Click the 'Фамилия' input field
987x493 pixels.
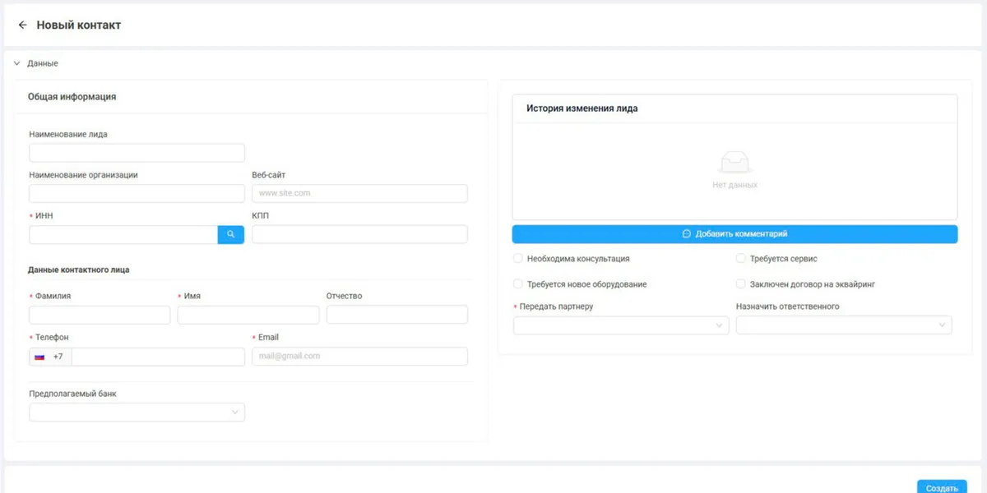[x=100, y=315]
